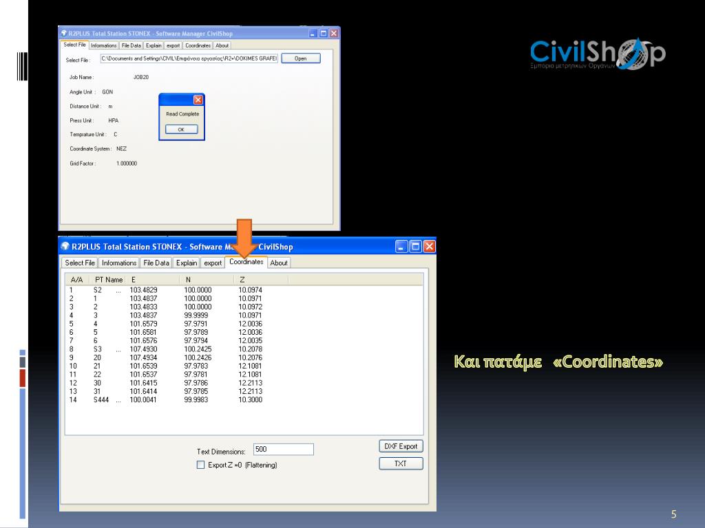Image resolution: width=705 pixels, height=528 pixels.
Task: Click N value 99.9999 in row 4
Action: pyautogui.click(x=196, y=315)
